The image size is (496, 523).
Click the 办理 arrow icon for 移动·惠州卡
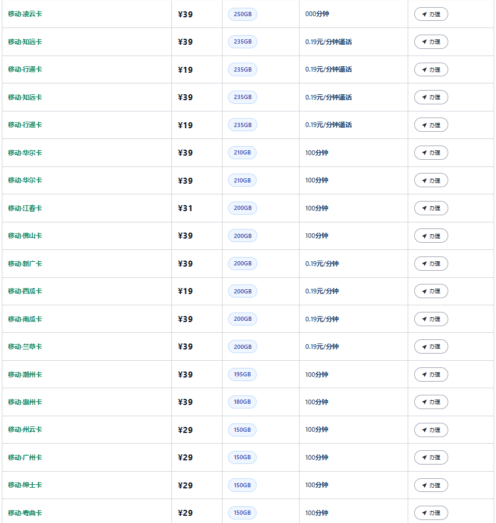point(424,402)
